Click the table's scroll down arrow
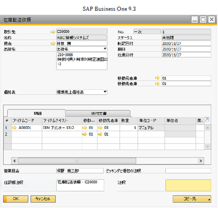 click(208, 146)
